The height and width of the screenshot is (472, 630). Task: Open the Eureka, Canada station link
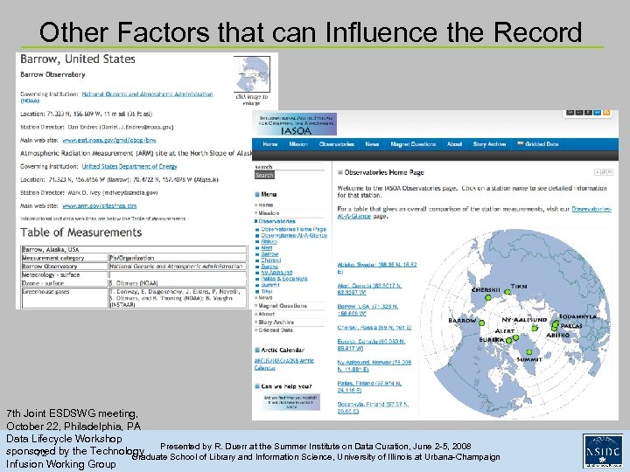point(371,344)
